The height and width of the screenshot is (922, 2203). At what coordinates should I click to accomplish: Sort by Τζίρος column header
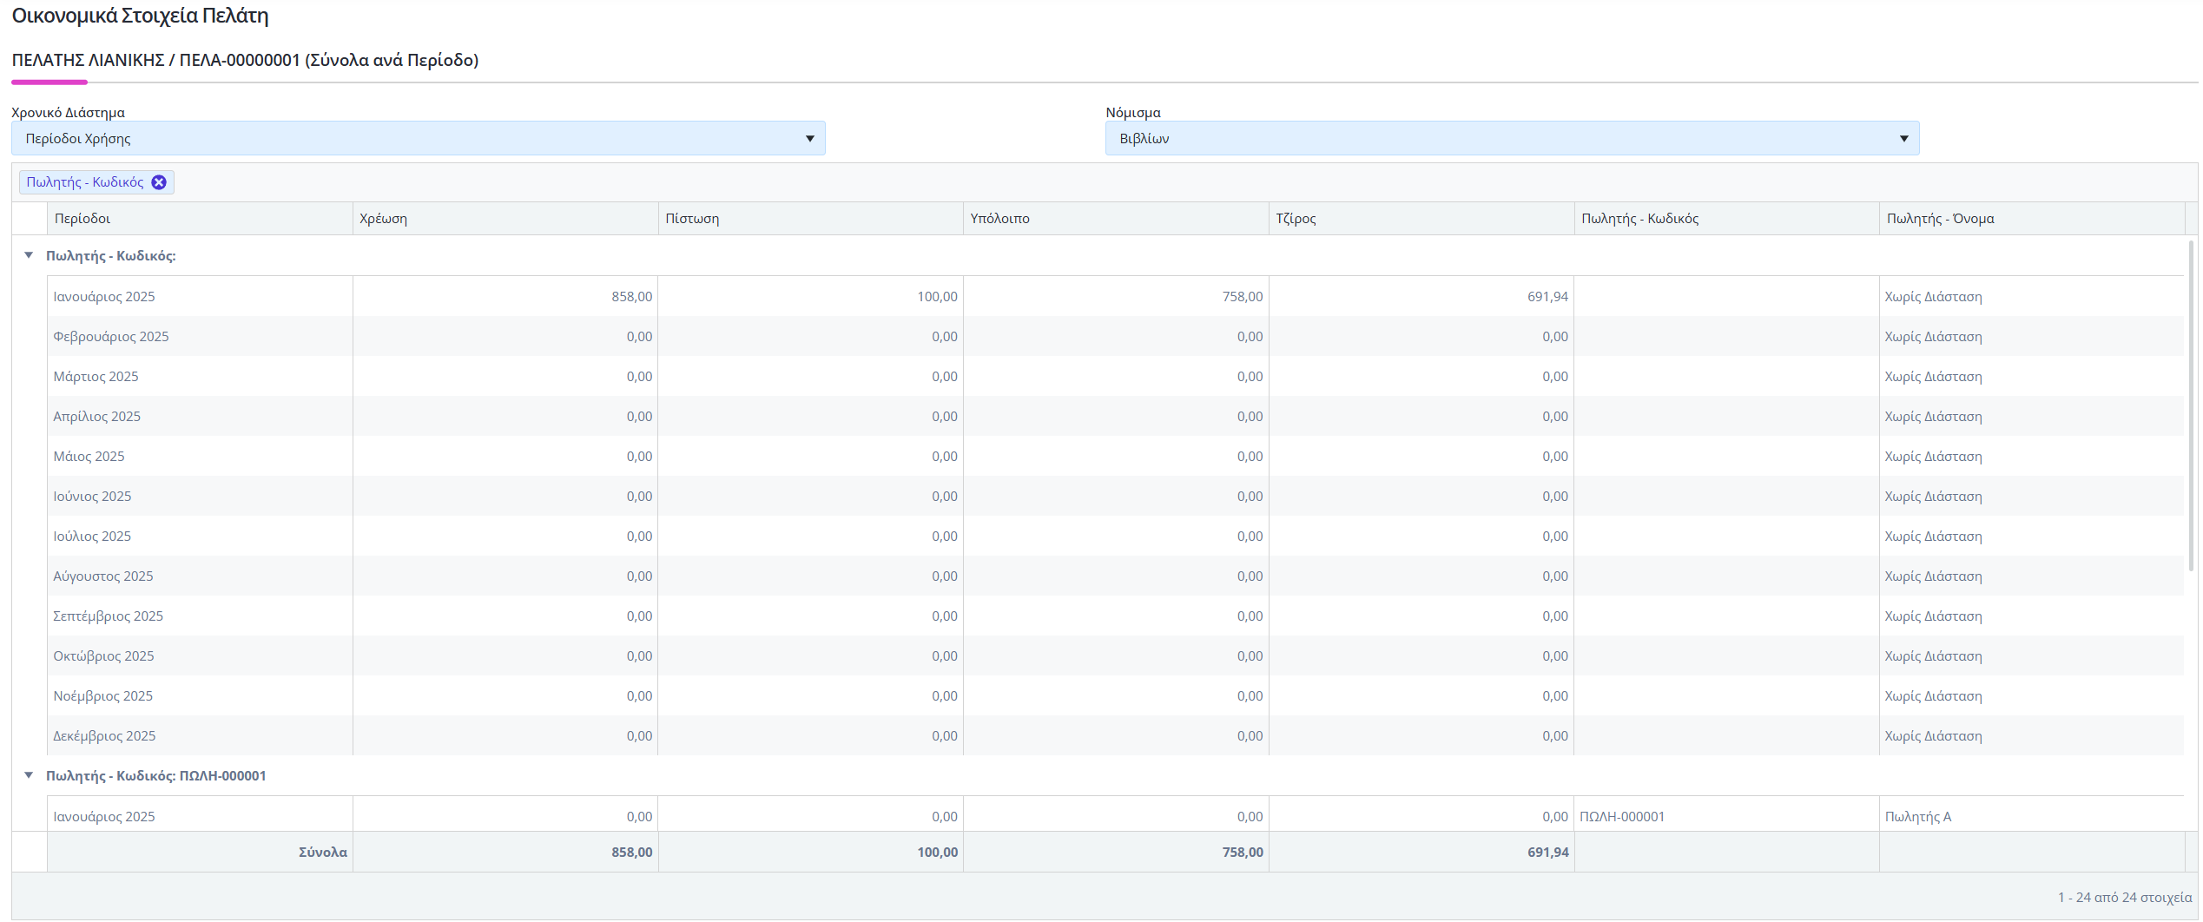[1421, 219]
